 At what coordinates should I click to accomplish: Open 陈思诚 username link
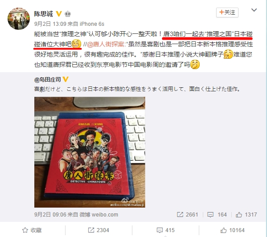tap(43, 14)
